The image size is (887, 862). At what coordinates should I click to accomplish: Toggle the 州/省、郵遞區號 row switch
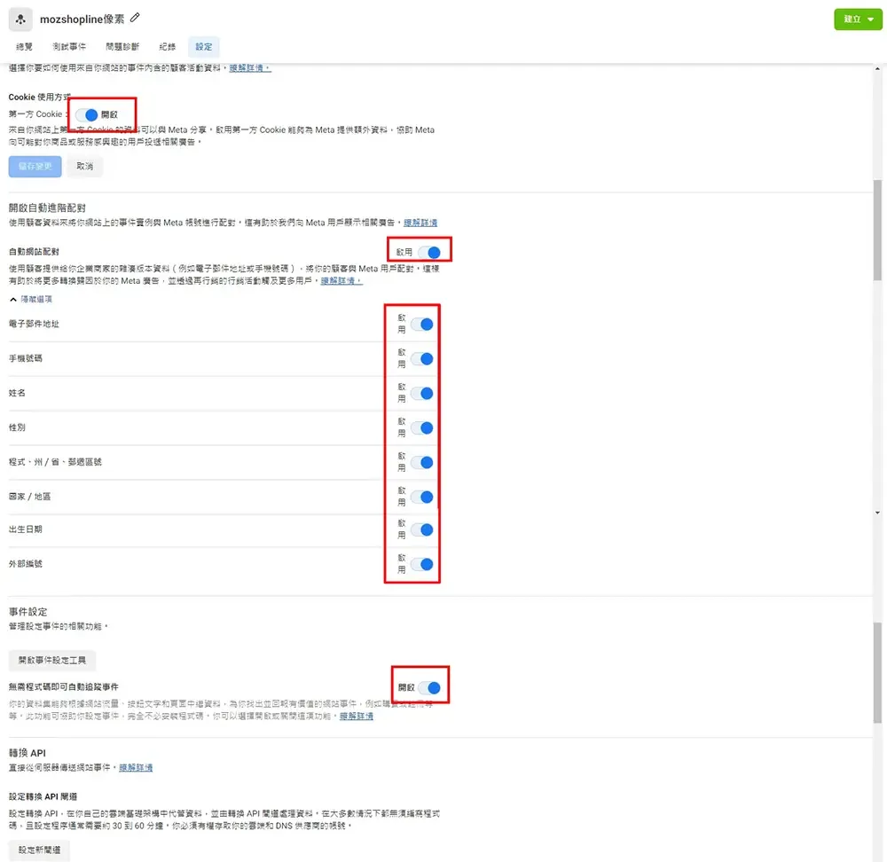pyautogui.click(x=422, y=462)
